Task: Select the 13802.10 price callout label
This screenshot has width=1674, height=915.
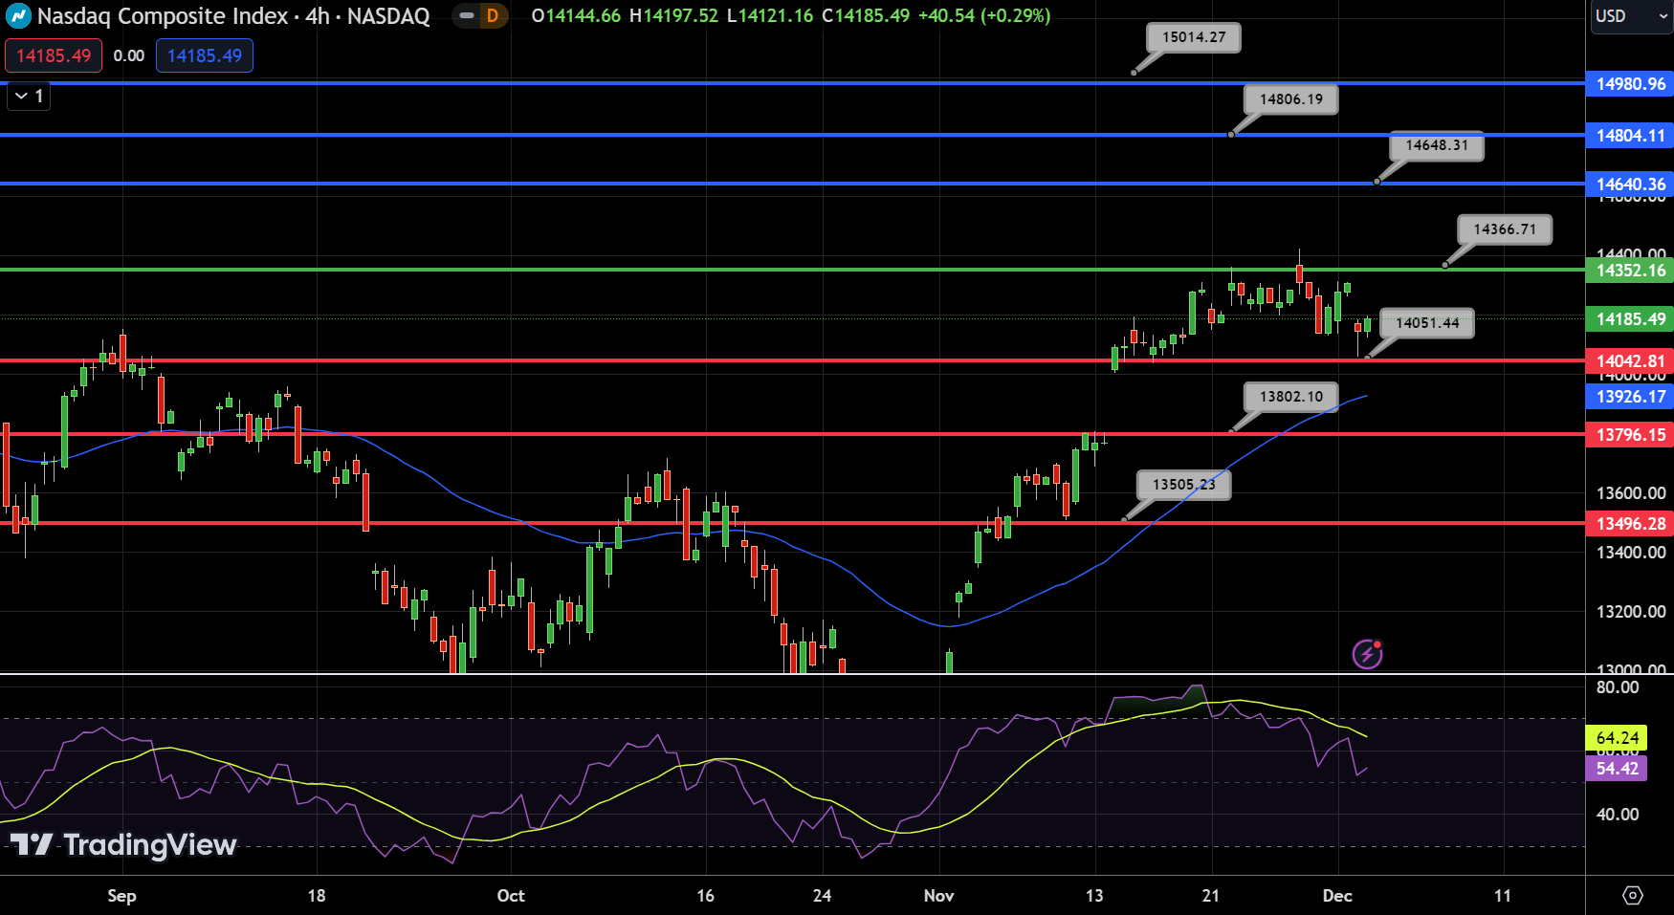Action: [x=1291, y=397]
